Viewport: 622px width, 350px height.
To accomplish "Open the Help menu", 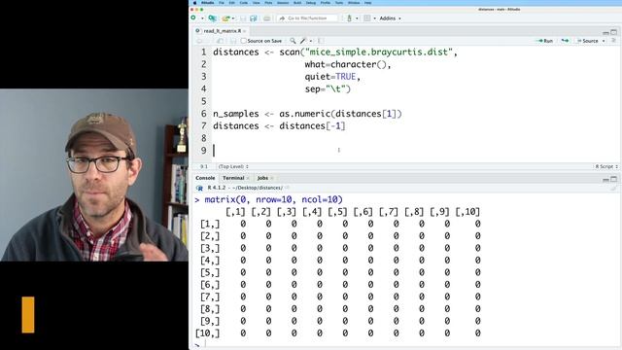I will pyautogui.click(x=367, y=3).
